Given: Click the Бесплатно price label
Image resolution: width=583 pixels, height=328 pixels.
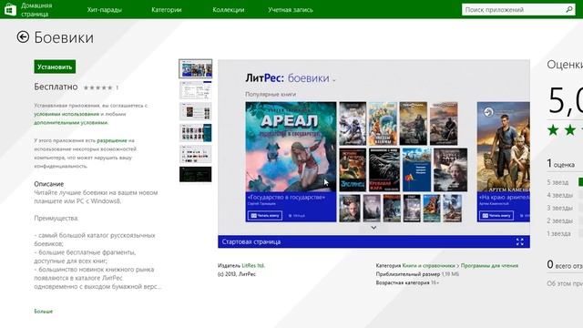Looking at the screenshot, I should (56, 87).
